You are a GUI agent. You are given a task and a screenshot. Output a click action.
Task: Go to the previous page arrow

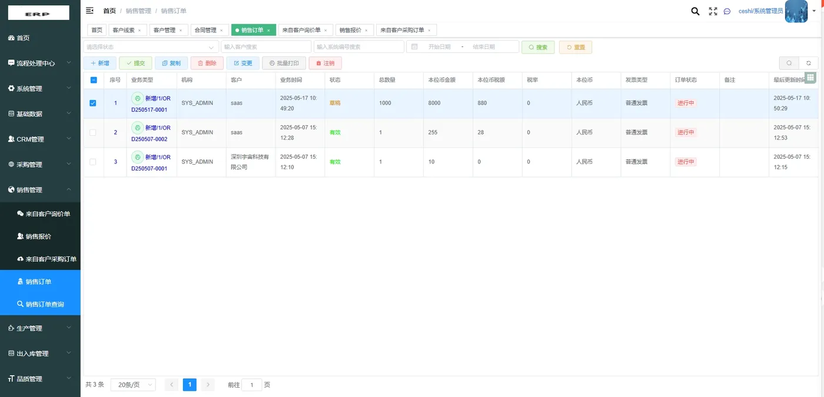171,385
